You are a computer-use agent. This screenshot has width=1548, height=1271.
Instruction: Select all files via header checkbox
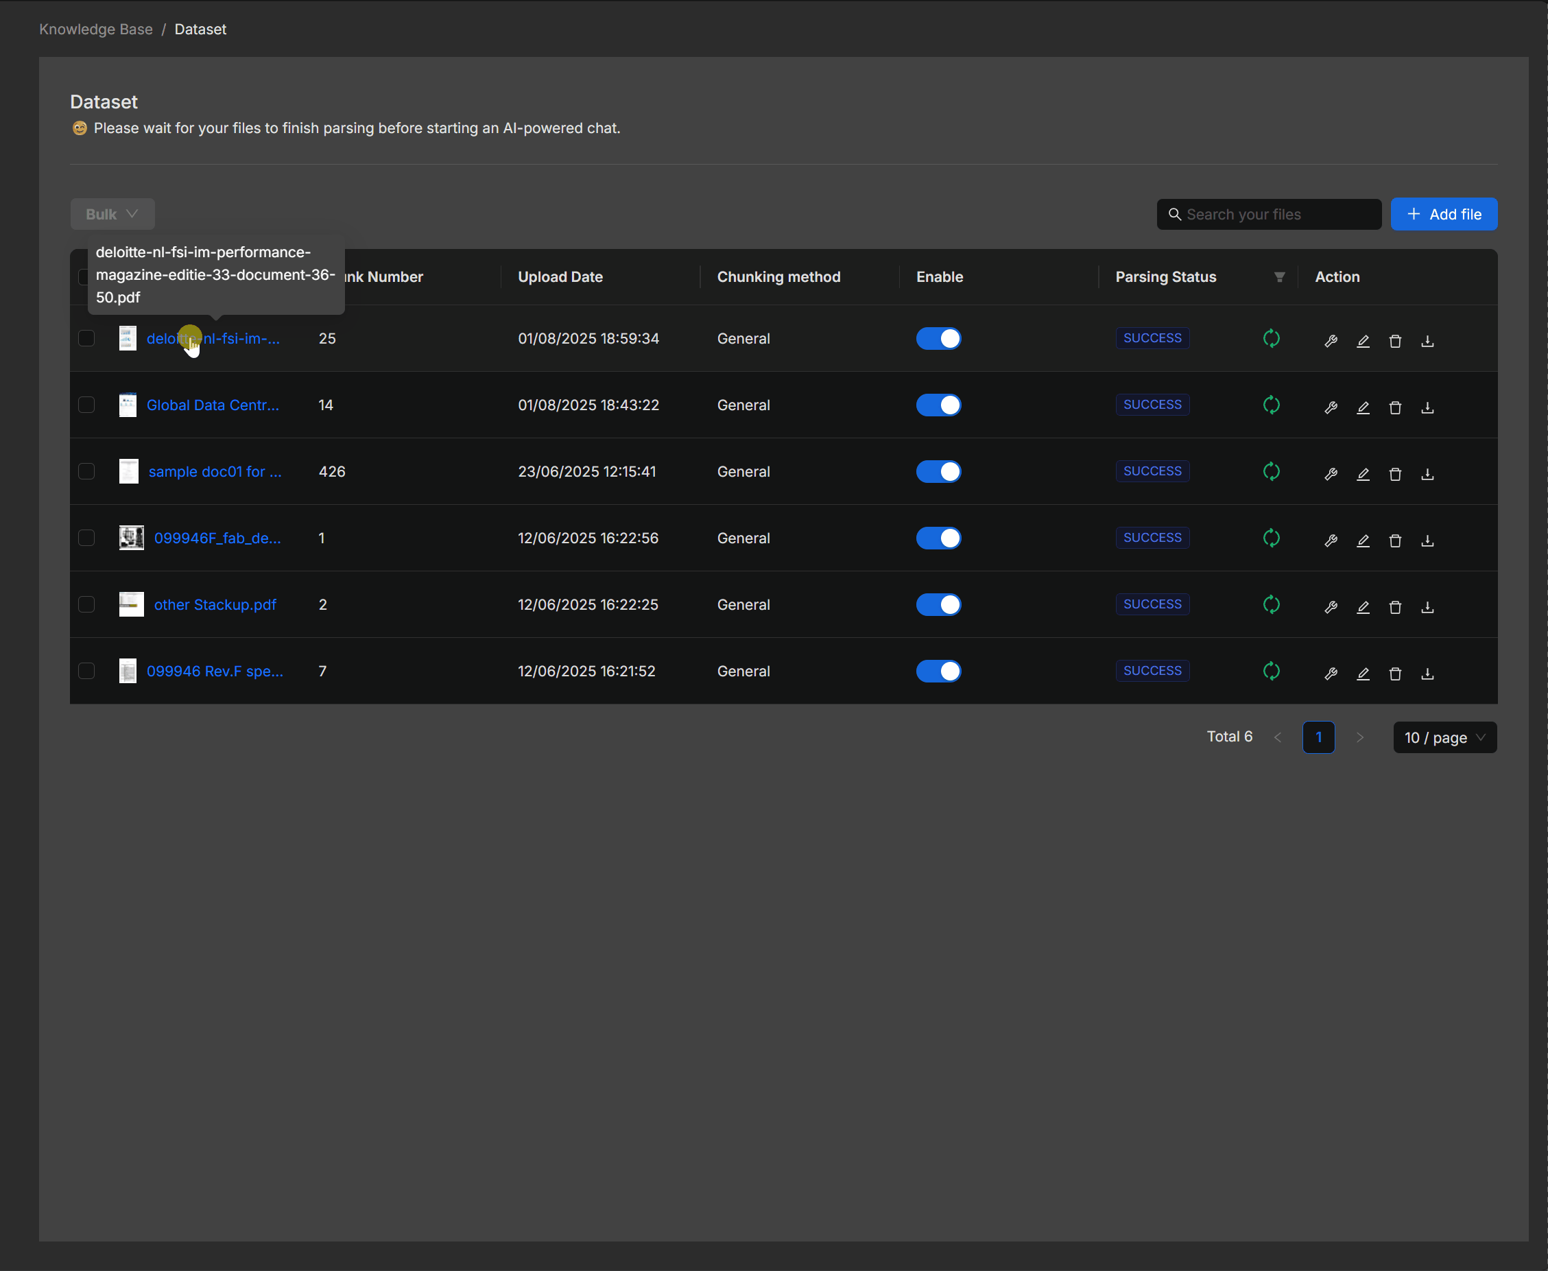(86, 276)
